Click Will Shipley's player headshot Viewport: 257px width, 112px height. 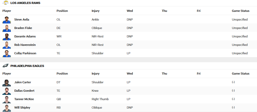7,108
